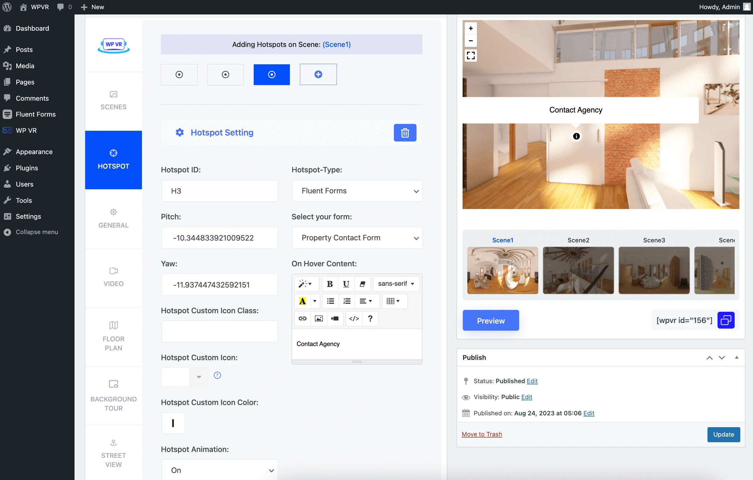Click the GENERAL settings panel icon
The height and width of the screenshot is (480, 753).
114,212
